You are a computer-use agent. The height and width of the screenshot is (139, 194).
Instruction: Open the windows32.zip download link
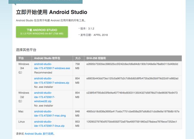click(44, 97)
